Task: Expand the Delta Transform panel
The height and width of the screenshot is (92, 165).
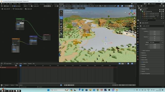Action: (x=146, y=51)
